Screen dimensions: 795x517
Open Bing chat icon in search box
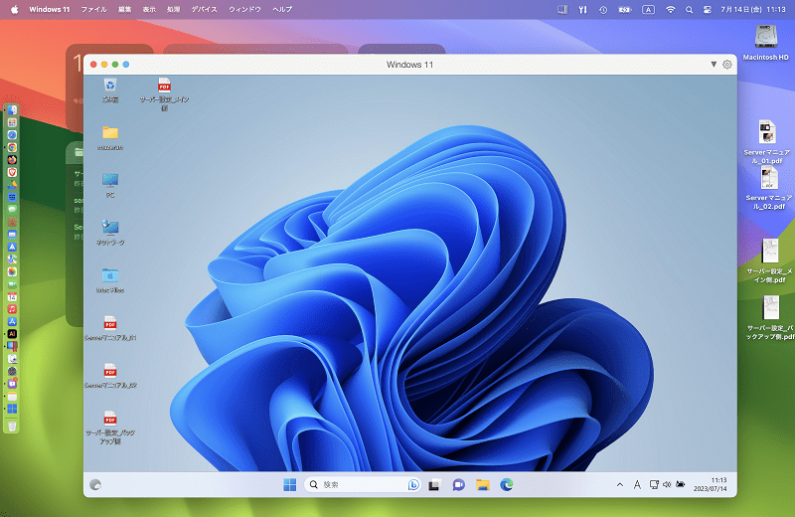pyautogui.click(x=413, y=485)
